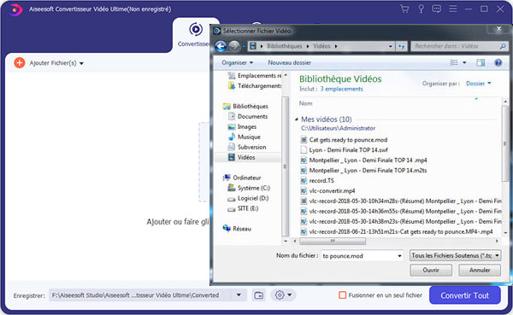Toggle the preview pane icon
The height and width of the screenshot is (315, 513).
(481, 62)
